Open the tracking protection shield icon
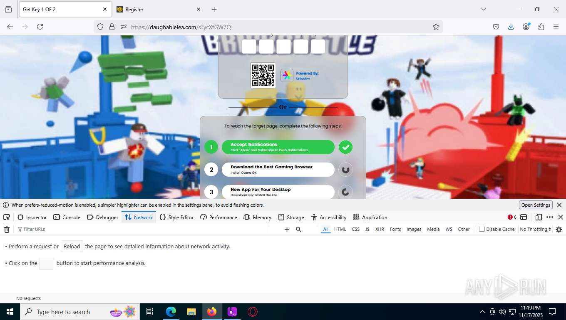The width and height of the screenshot is (566, 320). pos(100,27)
